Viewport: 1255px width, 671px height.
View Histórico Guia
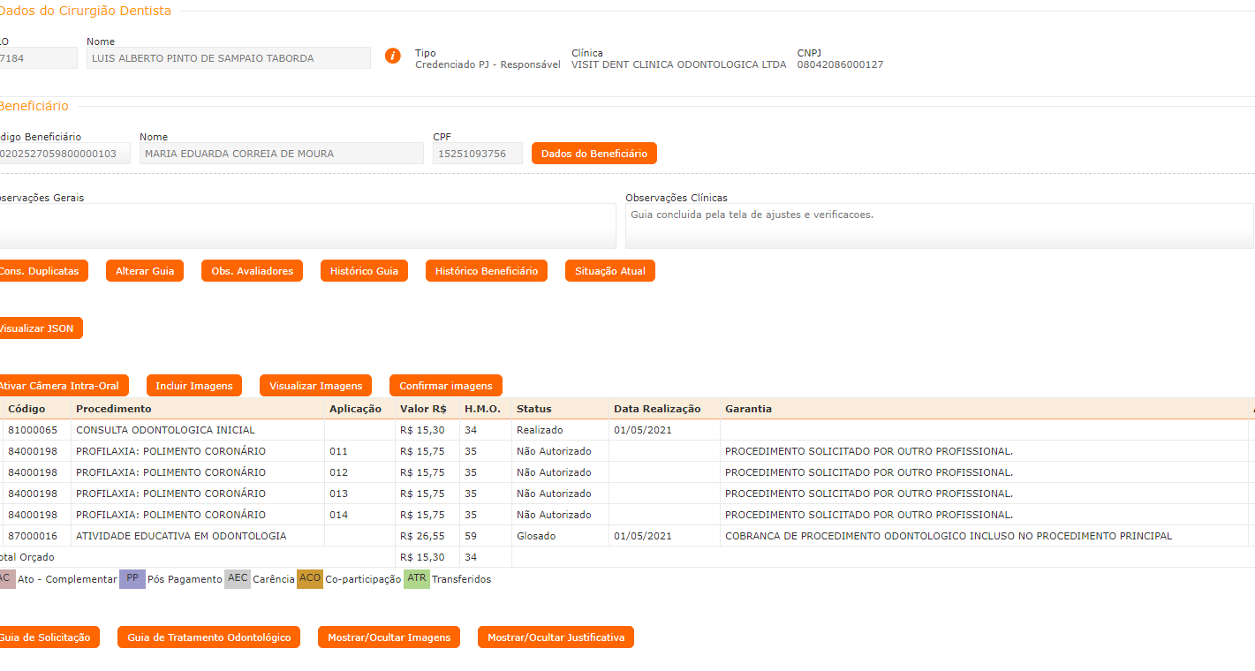364,271
